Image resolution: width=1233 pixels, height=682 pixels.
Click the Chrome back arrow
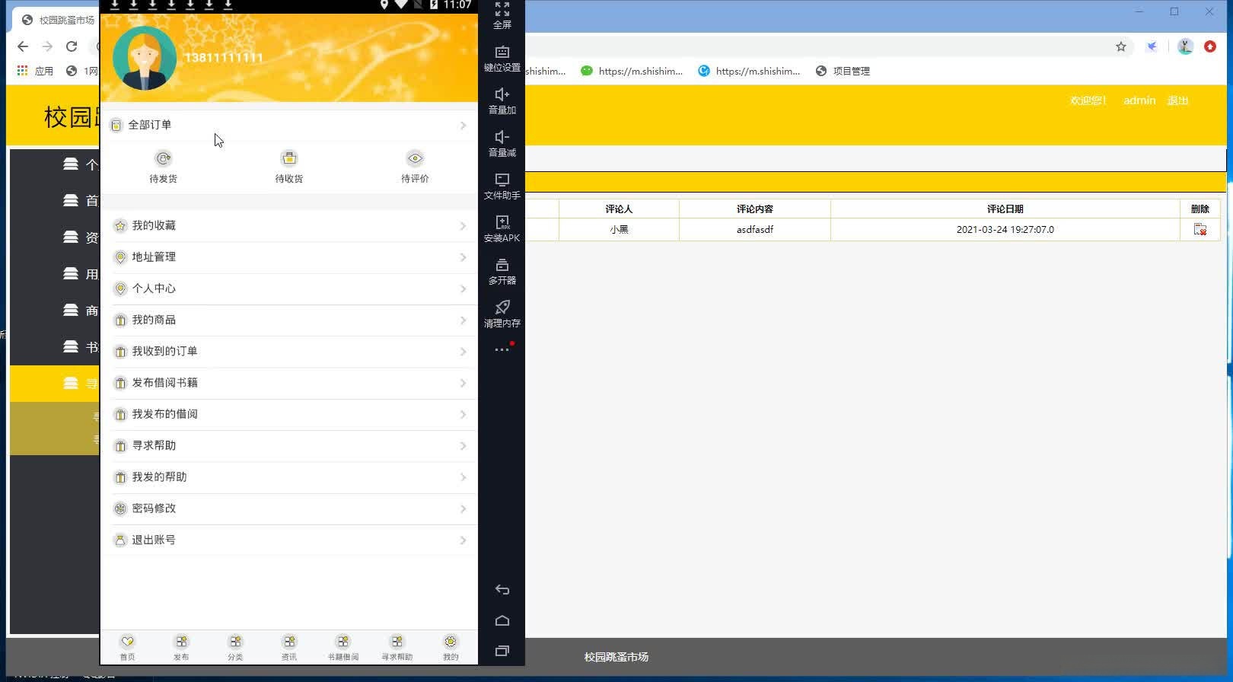[x=23, y=46]
